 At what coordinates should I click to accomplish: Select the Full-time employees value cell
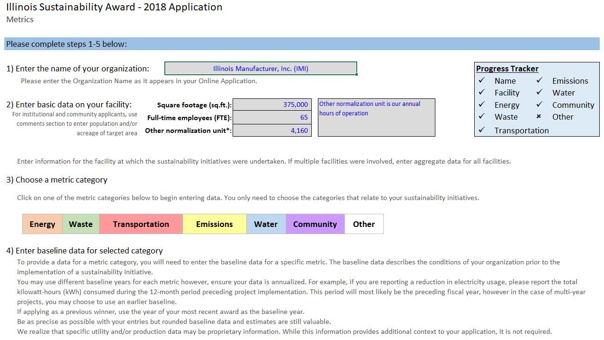point(272,117)
